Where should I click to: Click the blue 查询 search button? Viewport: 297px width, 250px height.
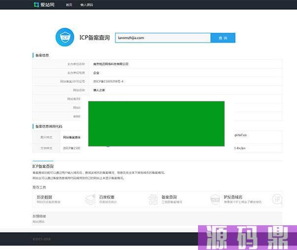pyautogui.click(x=223, y=38)
